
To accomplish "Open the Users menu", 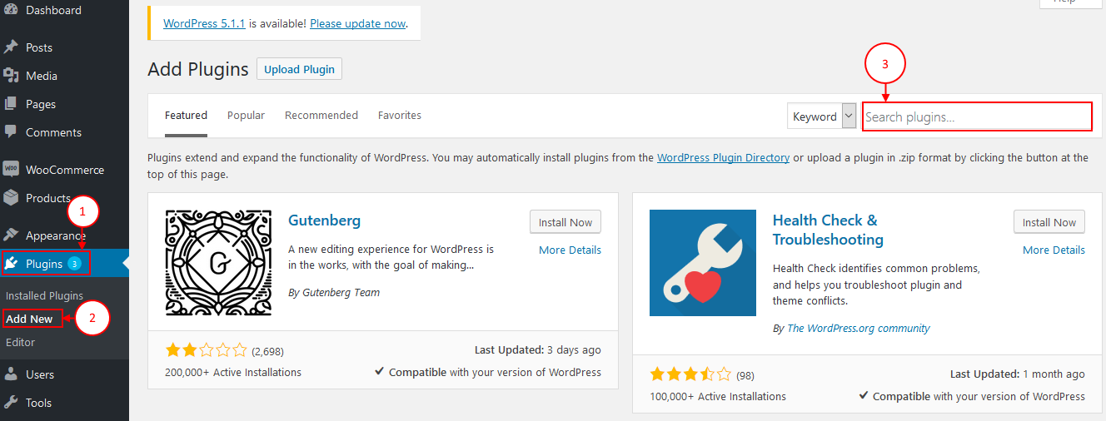I will [x=40, y=374].
